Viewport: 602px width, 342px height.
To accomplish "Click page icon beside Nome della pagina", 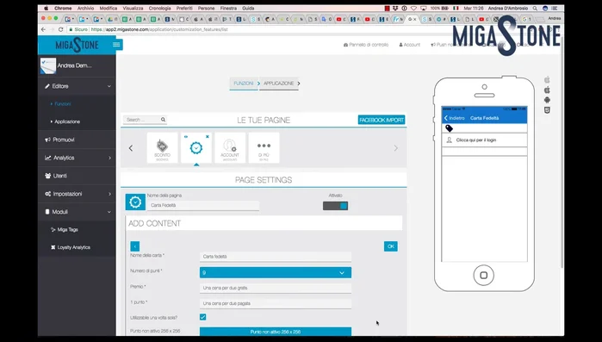I will click(135, 202).
